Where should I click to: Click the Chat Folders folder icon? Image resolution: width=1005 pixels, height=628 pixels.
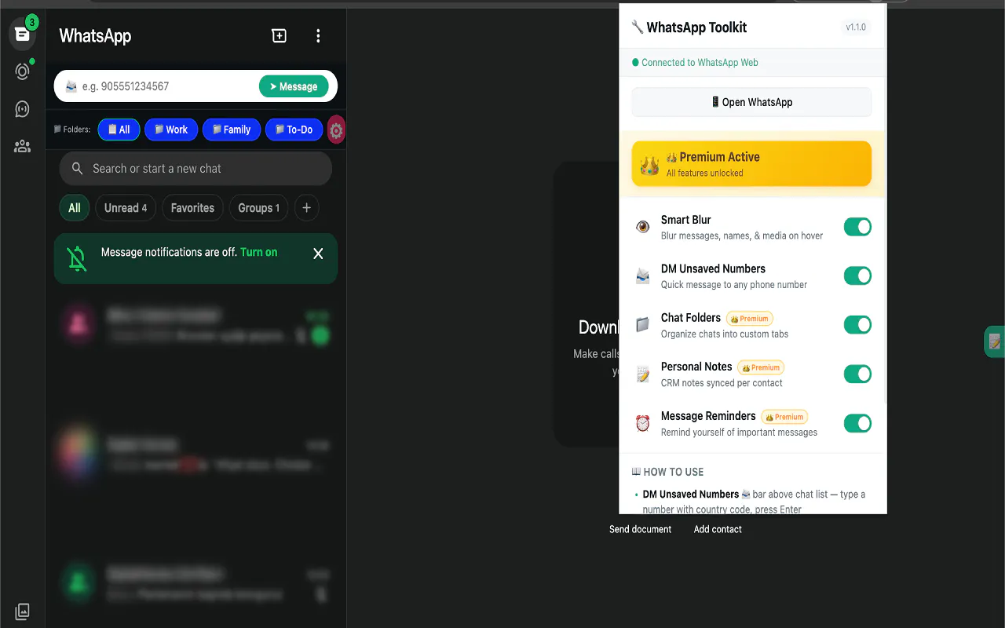pos(643,325)
